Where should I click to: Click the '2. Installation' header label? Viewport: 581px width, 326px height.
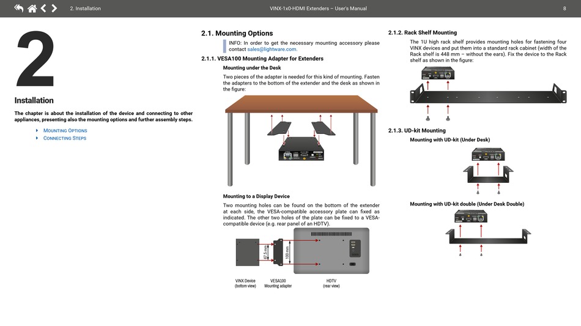click(x=85, y=8)
